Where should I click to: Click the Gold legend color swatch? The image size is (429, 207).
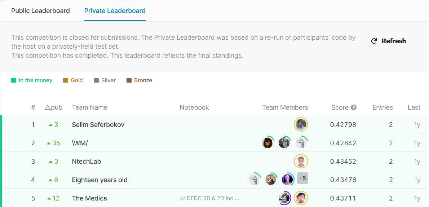coord(66,80)
